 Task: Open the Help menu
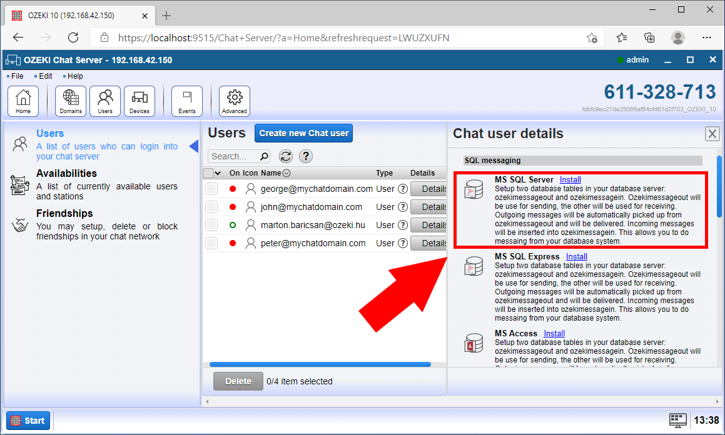coord(74,76)
